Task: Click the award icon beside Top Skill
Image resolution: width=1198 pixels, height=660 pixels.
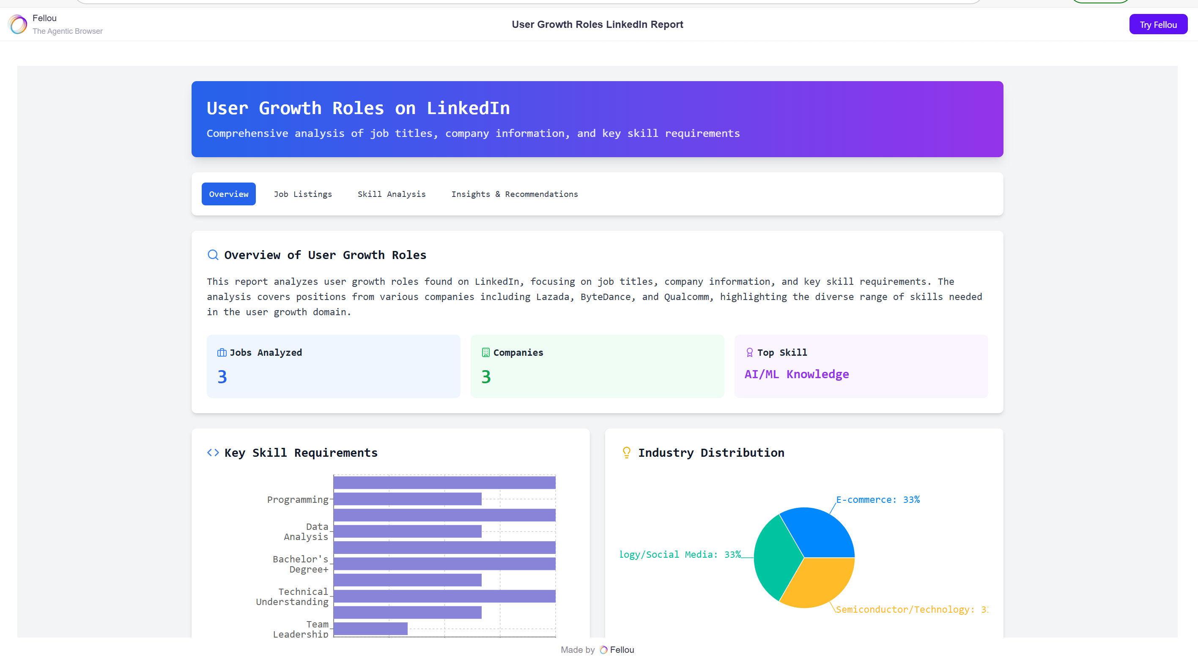Action: [x=749, y=353]
